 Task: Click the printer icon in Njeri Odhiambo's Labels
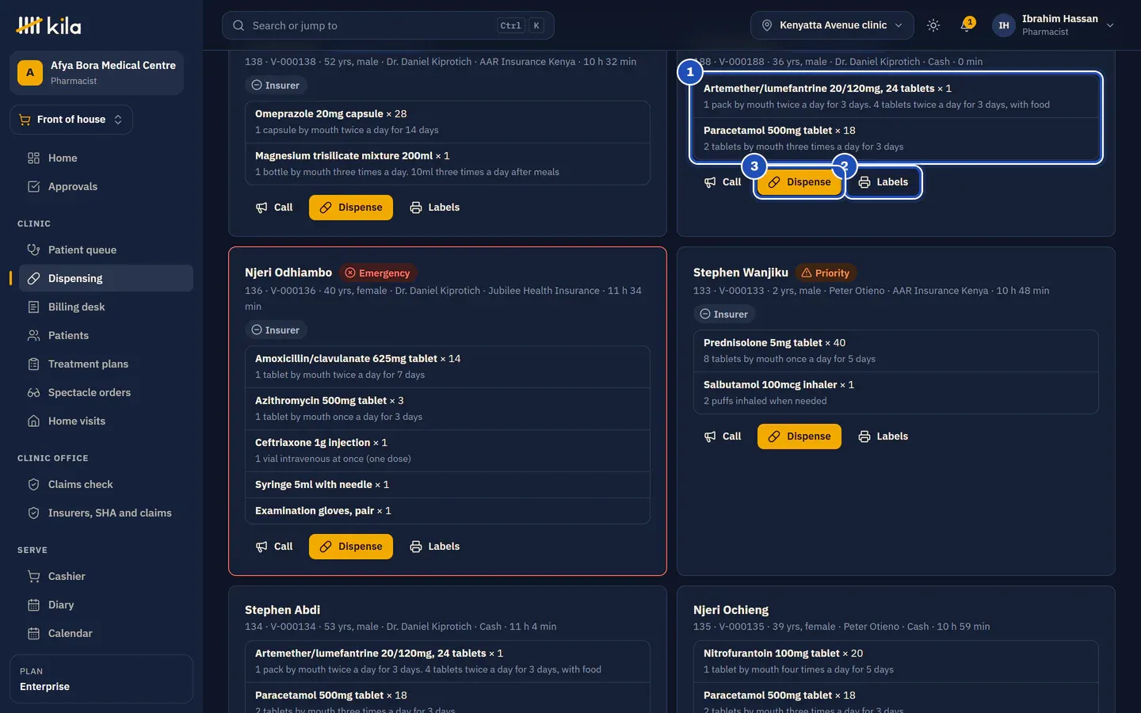(416, 547)
